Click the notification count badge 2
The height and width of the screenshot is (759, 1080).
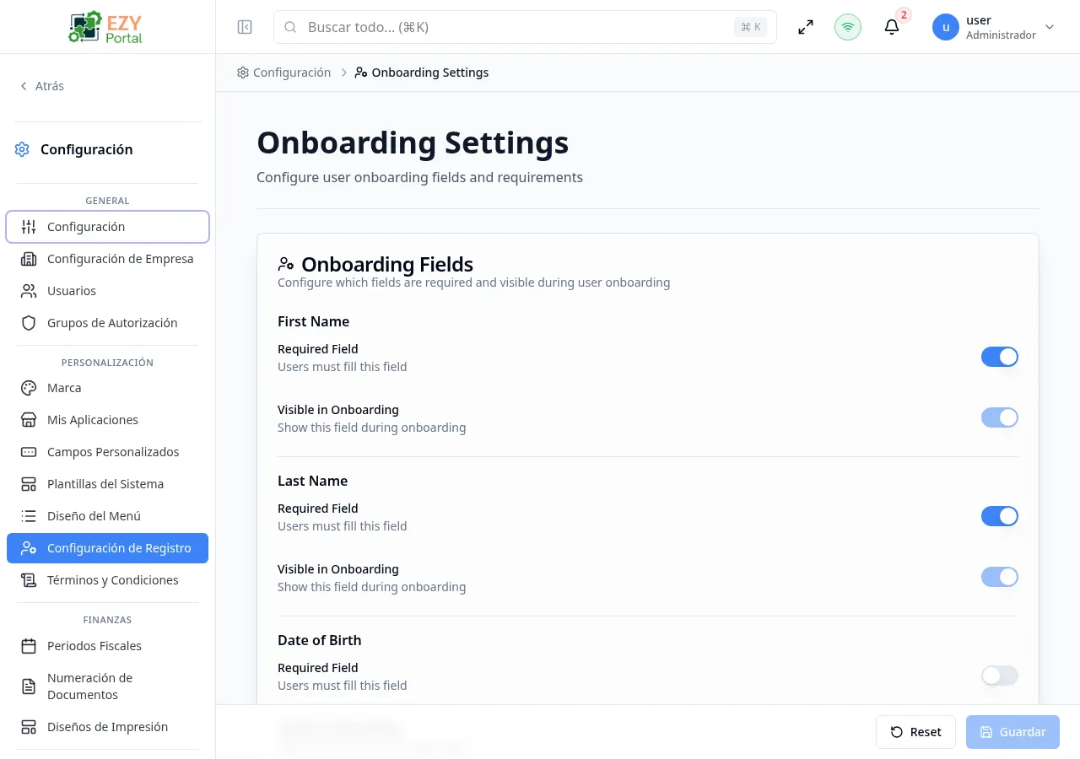click(904, 14)
